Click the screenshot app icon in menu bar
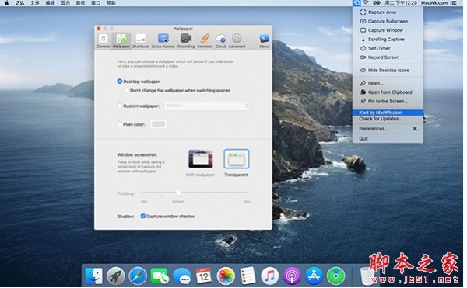This screenshot has height=288, width=467. point(356,3)
